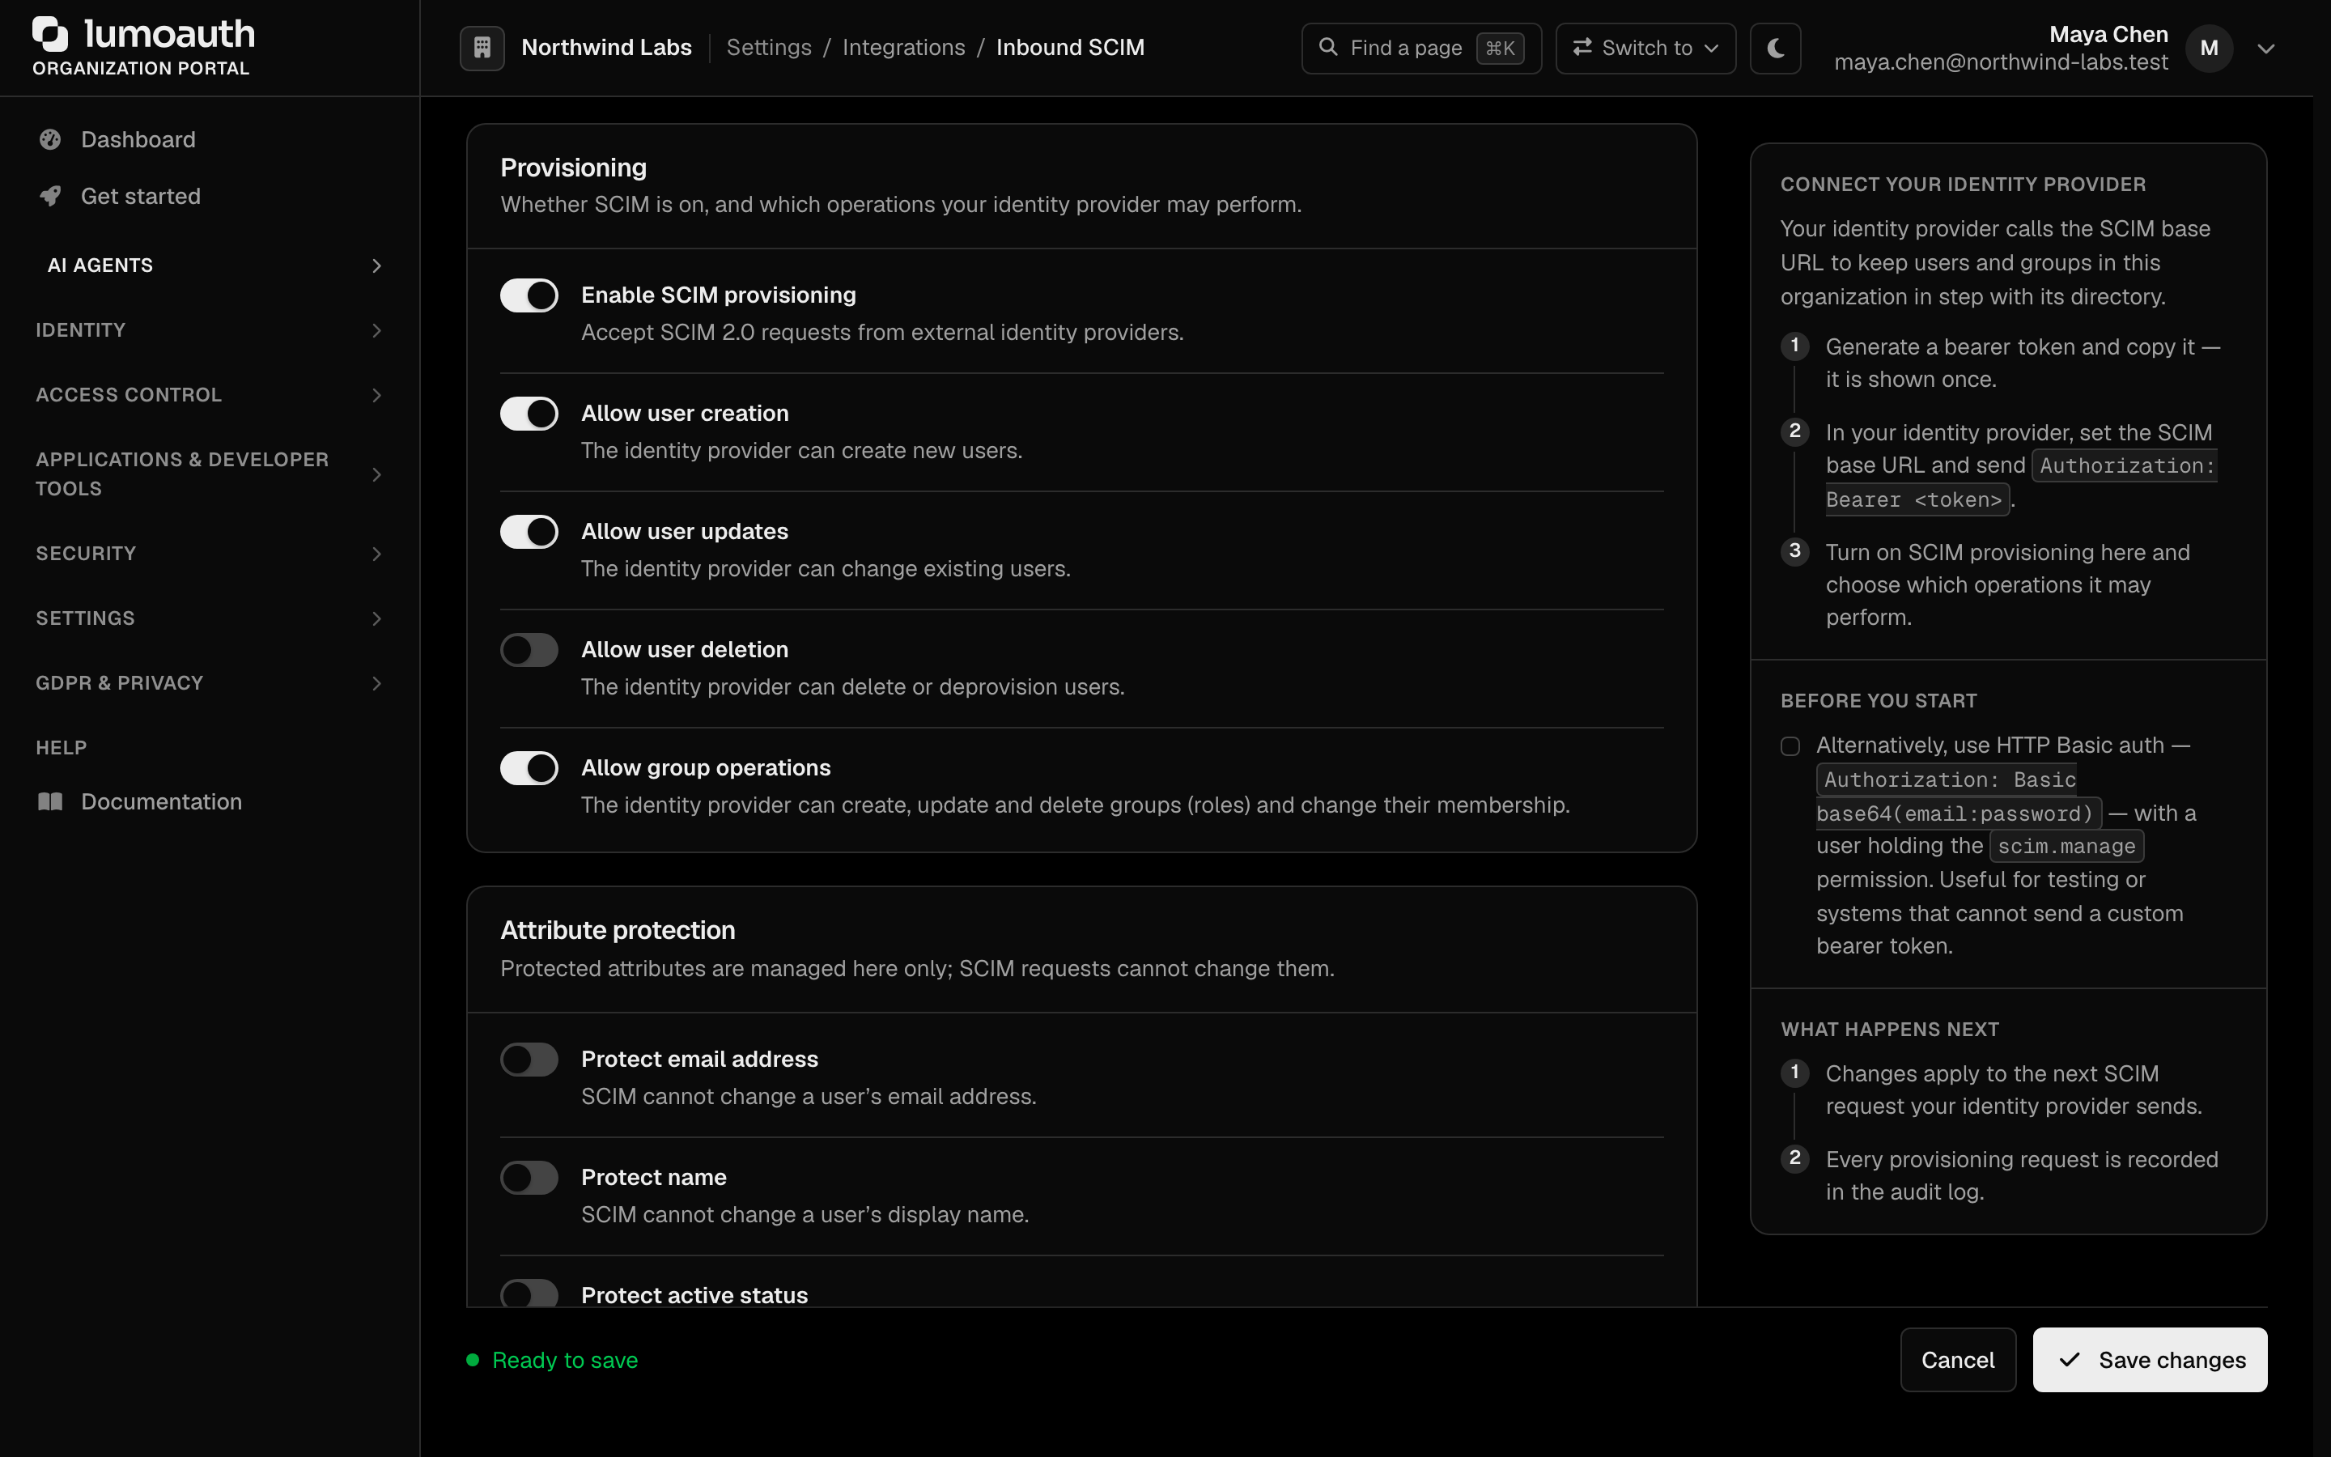
Task: Toggle Allow user creation switch
Action: click(529, 414)
